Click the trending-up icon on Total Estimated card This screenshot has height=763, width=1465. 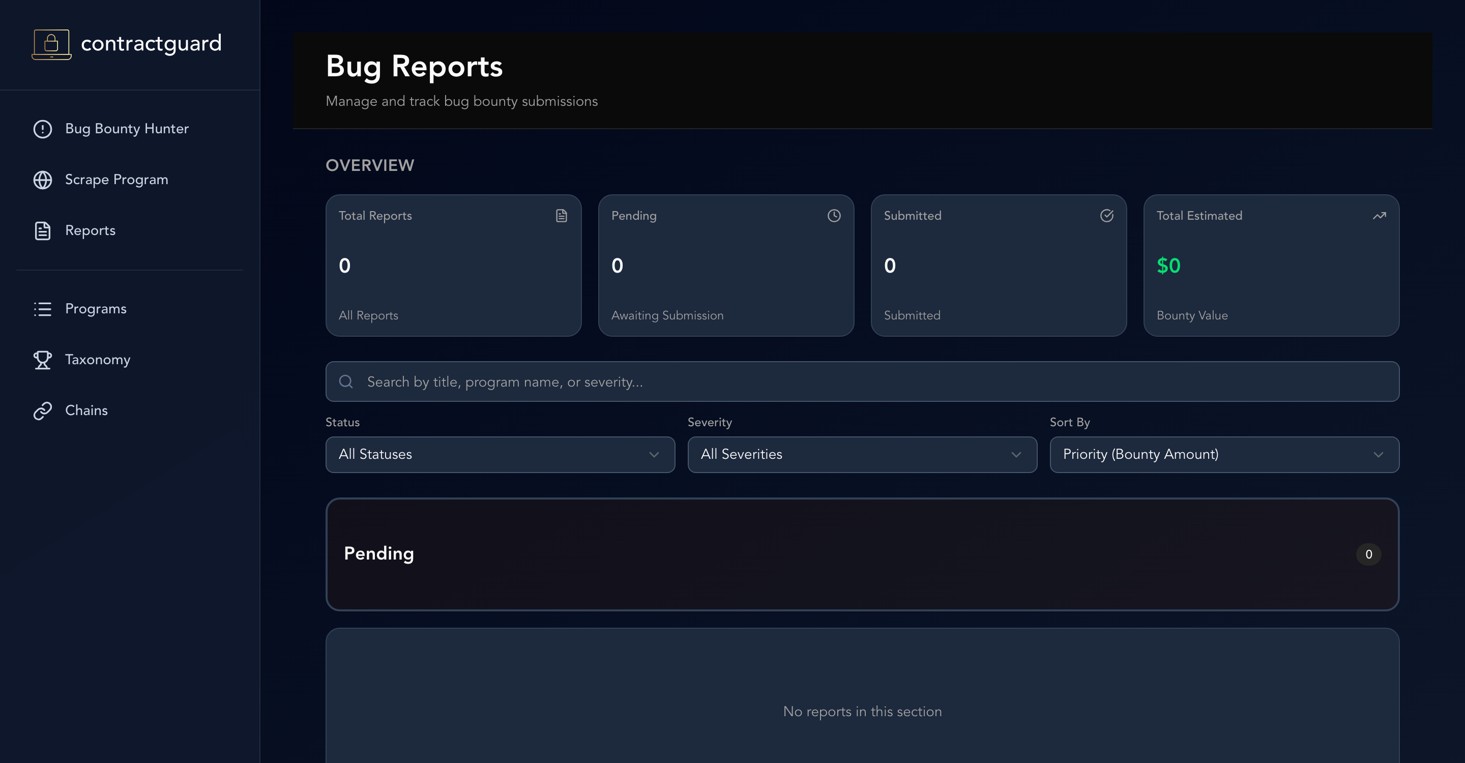[1379, 216]
